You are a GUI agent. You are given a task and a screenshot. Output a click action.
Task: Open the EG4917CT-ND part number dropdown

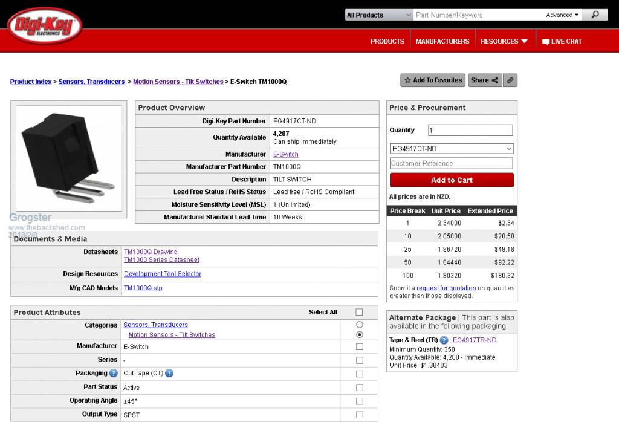pyautogui.click(x=452, y=149)
